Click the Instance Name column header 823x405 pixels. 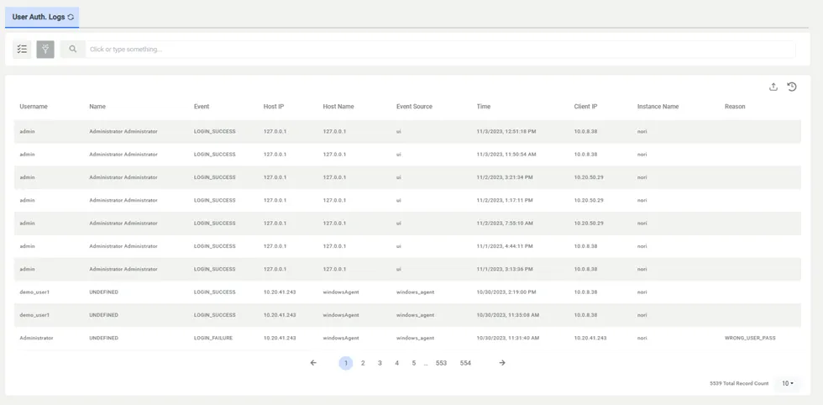658,107
